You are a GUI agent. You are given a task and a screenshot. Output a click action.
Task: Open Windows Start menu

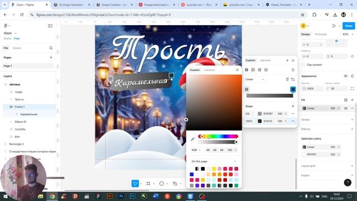[x=5, y=196]
